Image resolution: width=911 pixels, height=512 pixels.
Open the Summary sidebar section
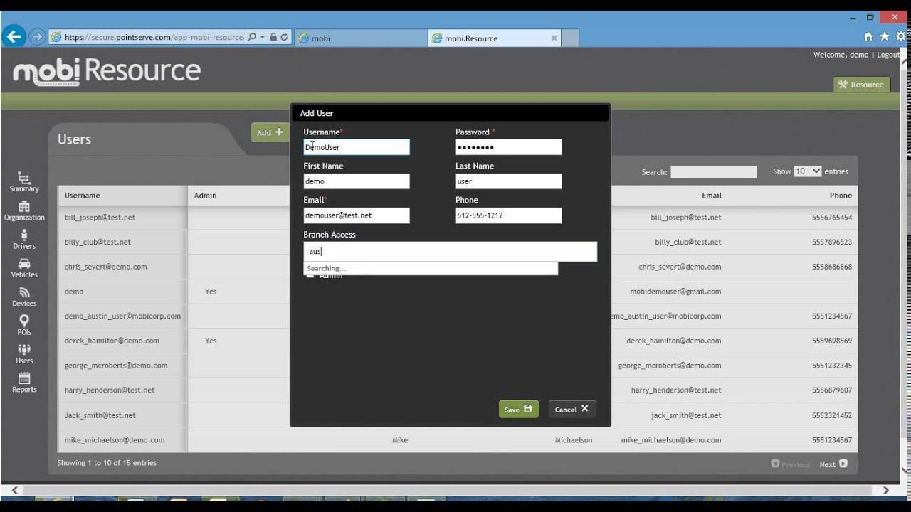pyautogui.click(x=24, y=182)
